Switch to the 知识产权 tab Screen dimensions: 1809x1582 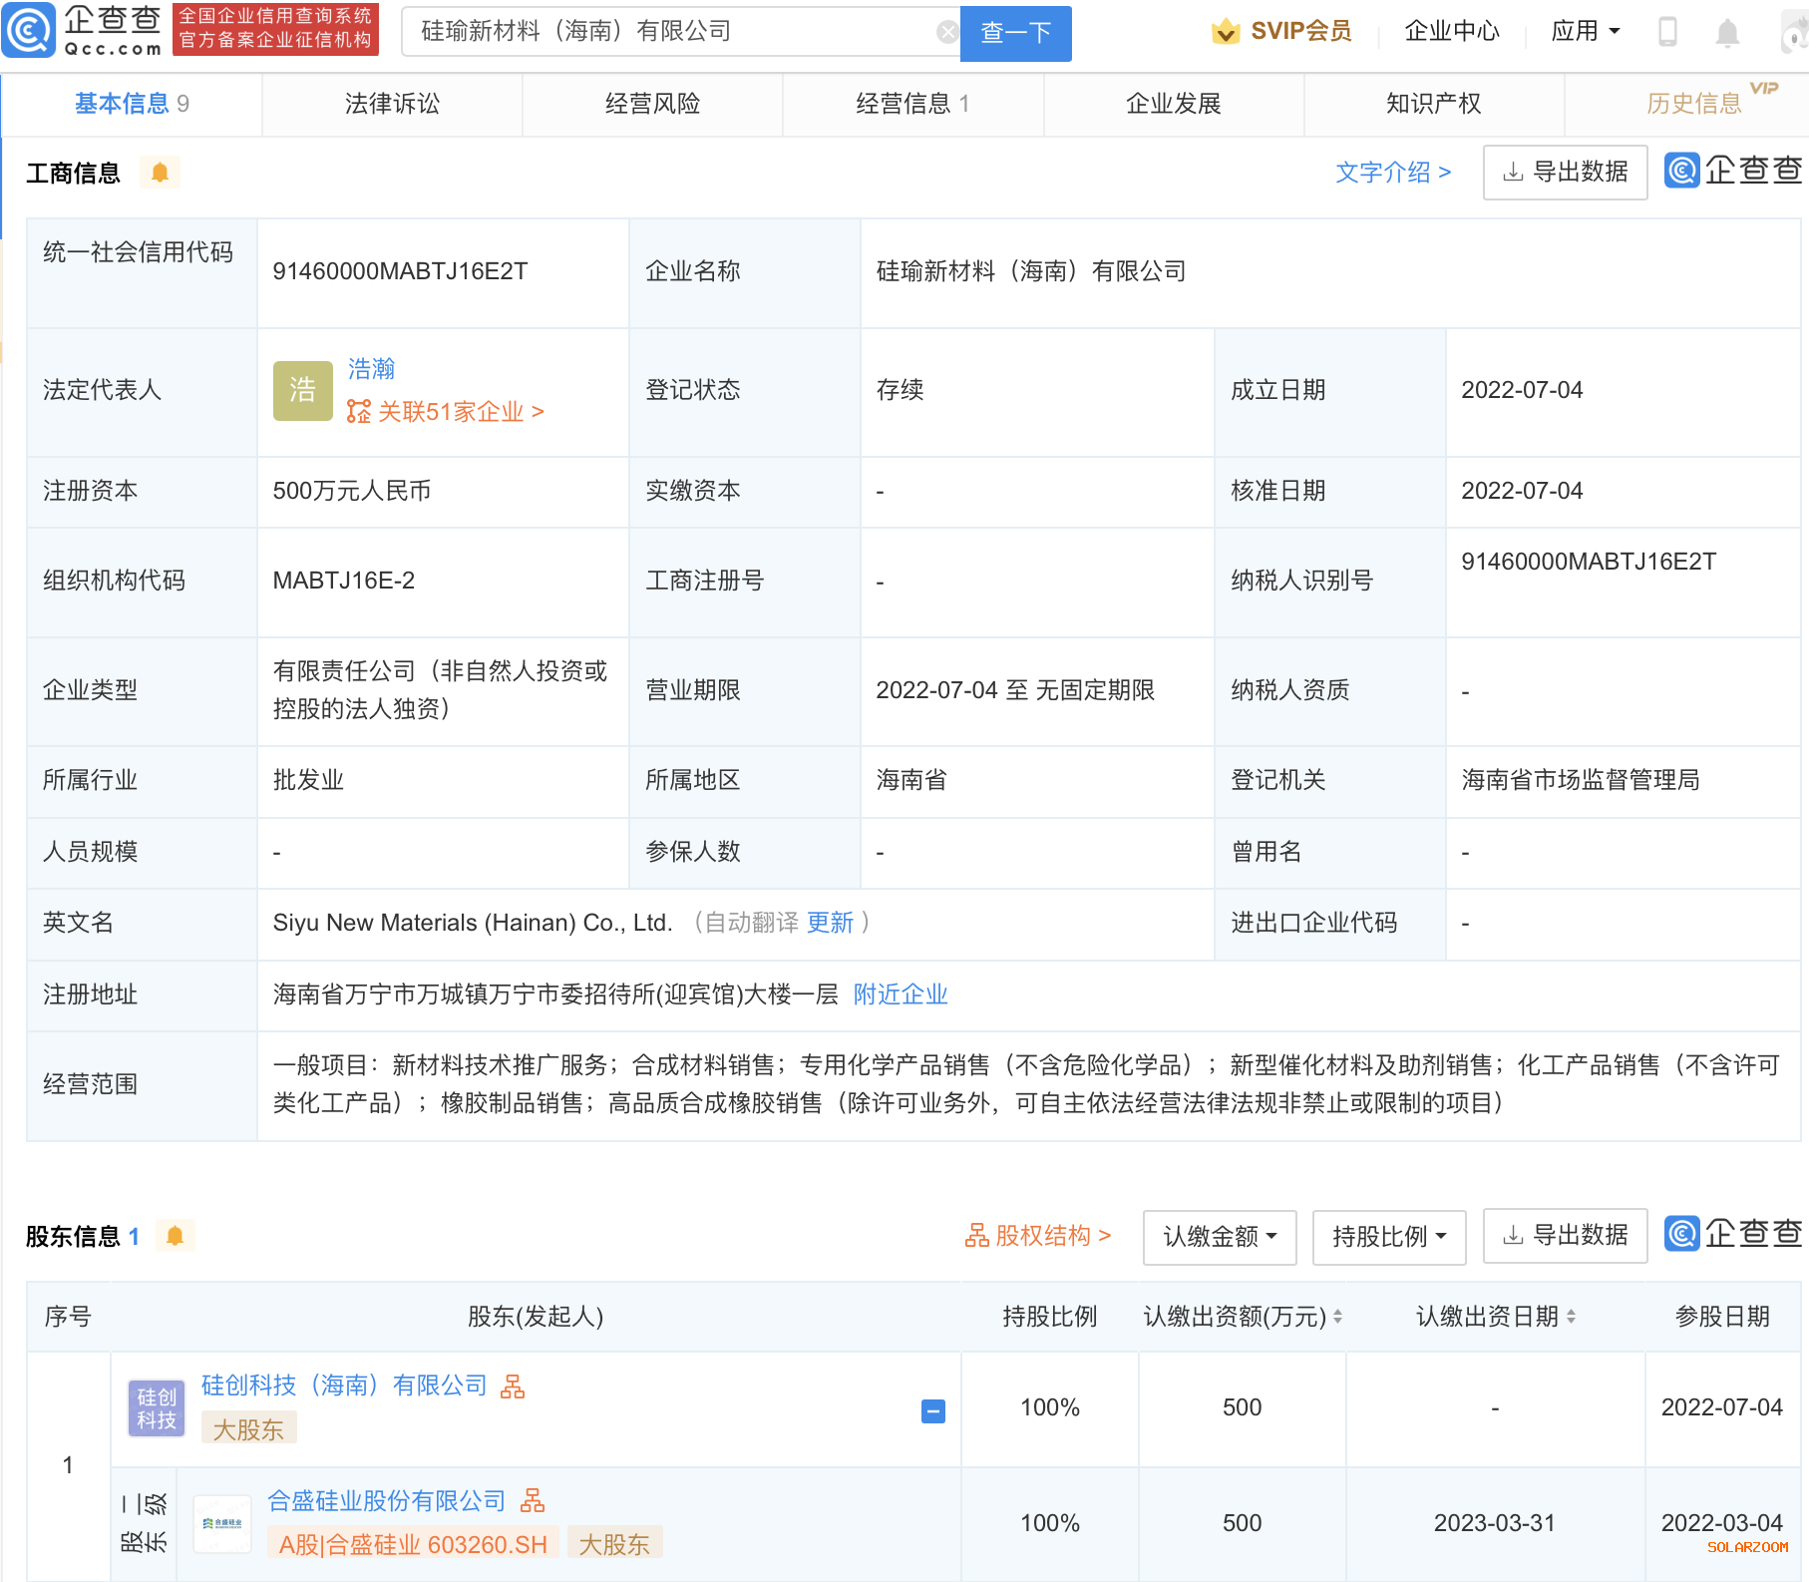(1433, 104)
